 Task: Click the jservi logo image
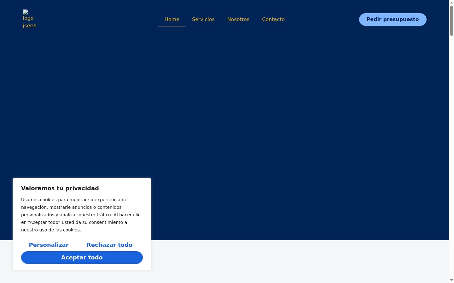pos(30,19)
